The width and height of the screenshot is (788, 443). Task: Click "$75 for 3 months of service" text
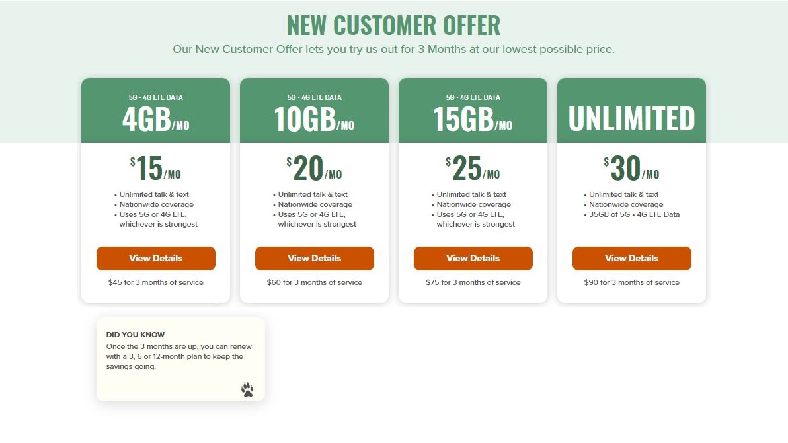pyautogui.click(x=473, y=282)
